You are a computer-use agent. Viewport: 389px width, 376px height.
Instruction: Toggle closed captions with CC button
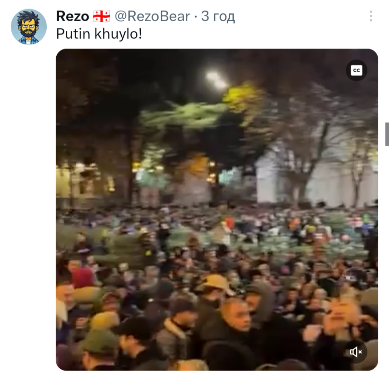(x=357, y=70)
